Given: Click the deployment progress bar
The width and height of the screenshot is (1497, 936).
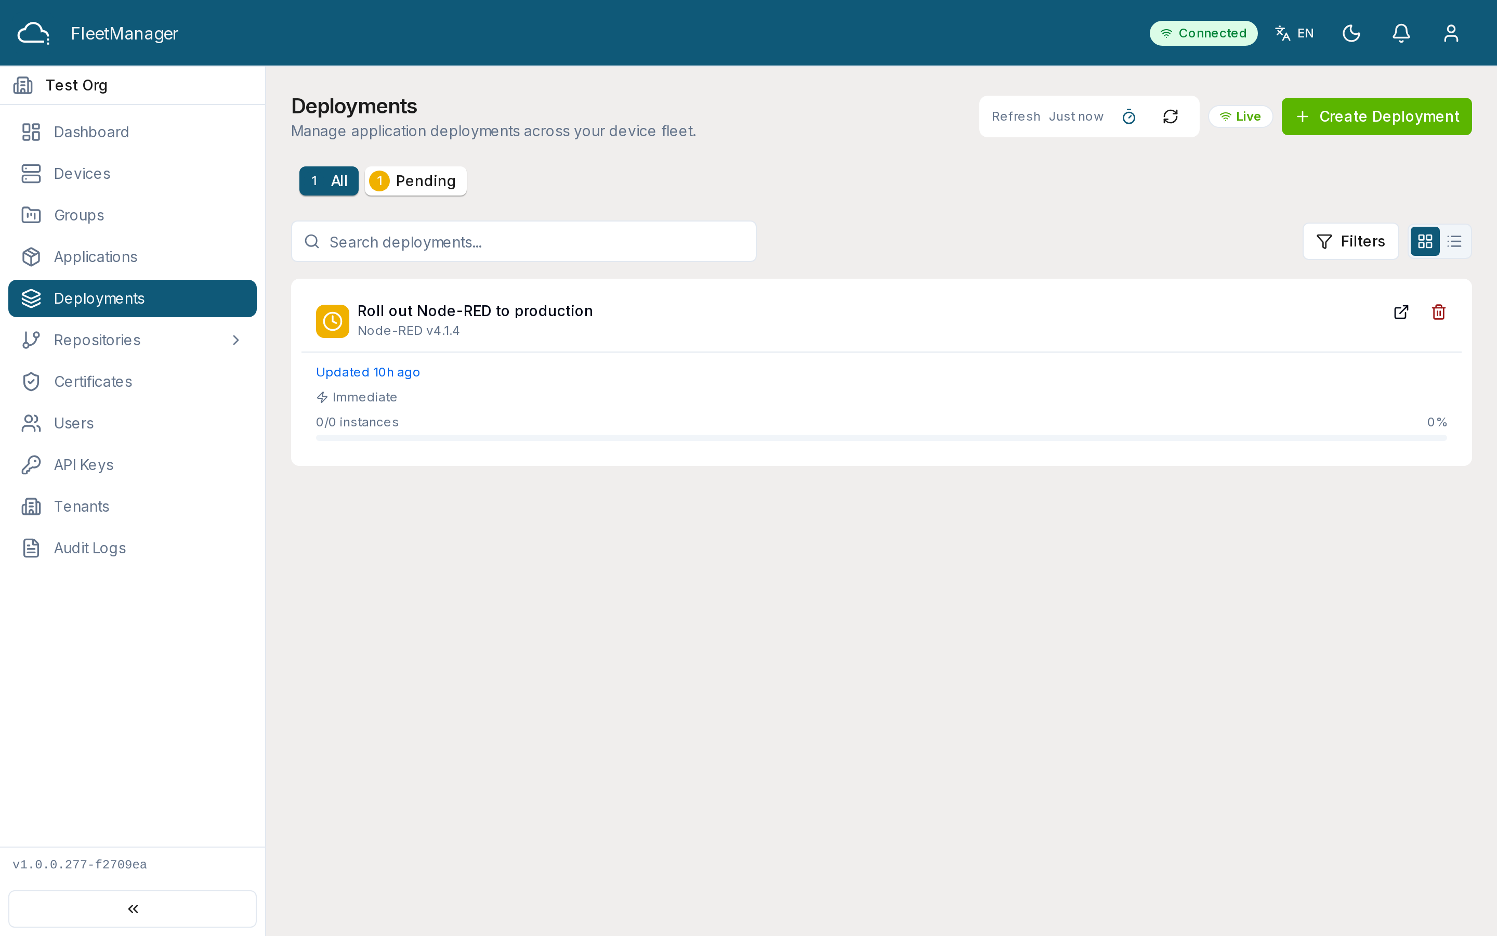Looking at the screenshot, I should [x=881, y=438].
